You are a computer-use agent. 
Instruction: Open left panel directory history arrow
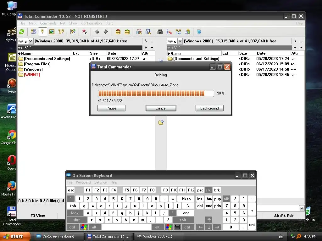(x=152, y=48)
